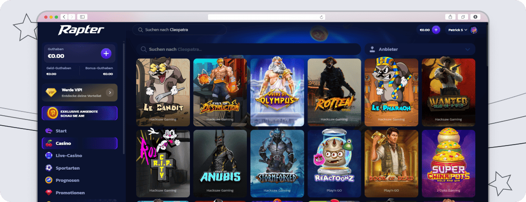The height and width of the screenshot is (202, 526).
Task: Show browser tab overview
Action: 463,17
